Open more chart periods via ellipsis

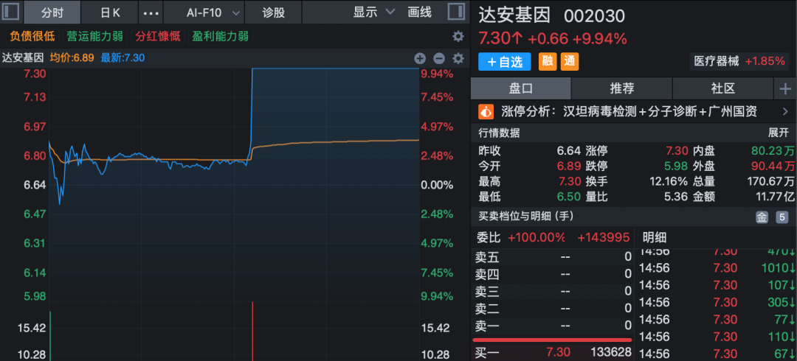pyautogui.click(x=151, y=13)
